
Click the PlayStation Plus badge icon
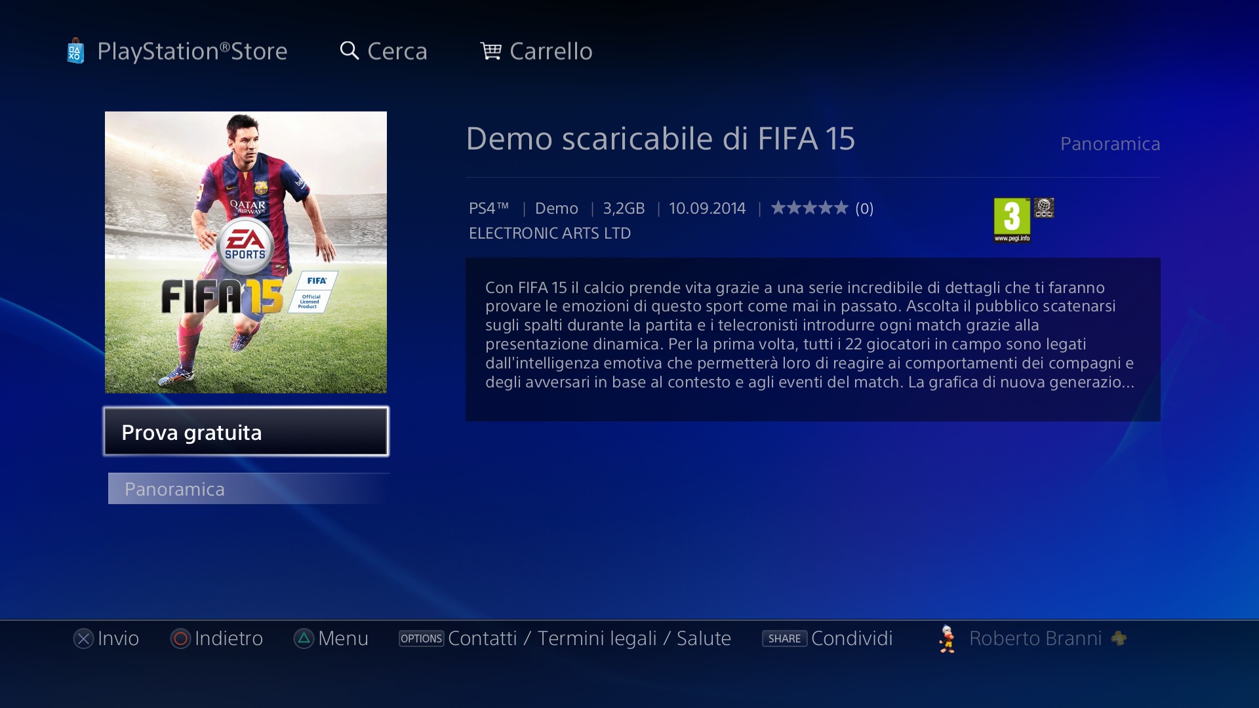(x=1119, y=638)
